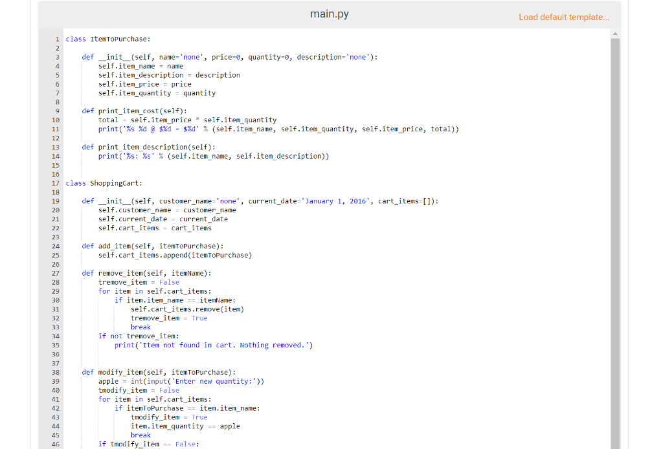Click the 'tremove_item = False' line
663x449 pixels.
click(x=139, y=282)
